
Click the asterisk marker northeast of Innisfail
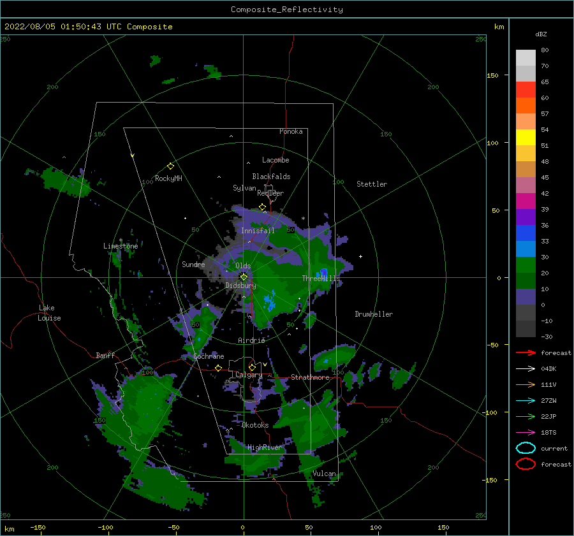pos(303,219)
